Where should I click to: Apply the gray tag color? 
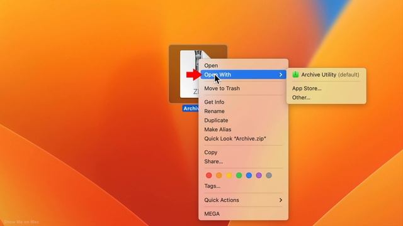pyautogui.click(x=269, y=175)
